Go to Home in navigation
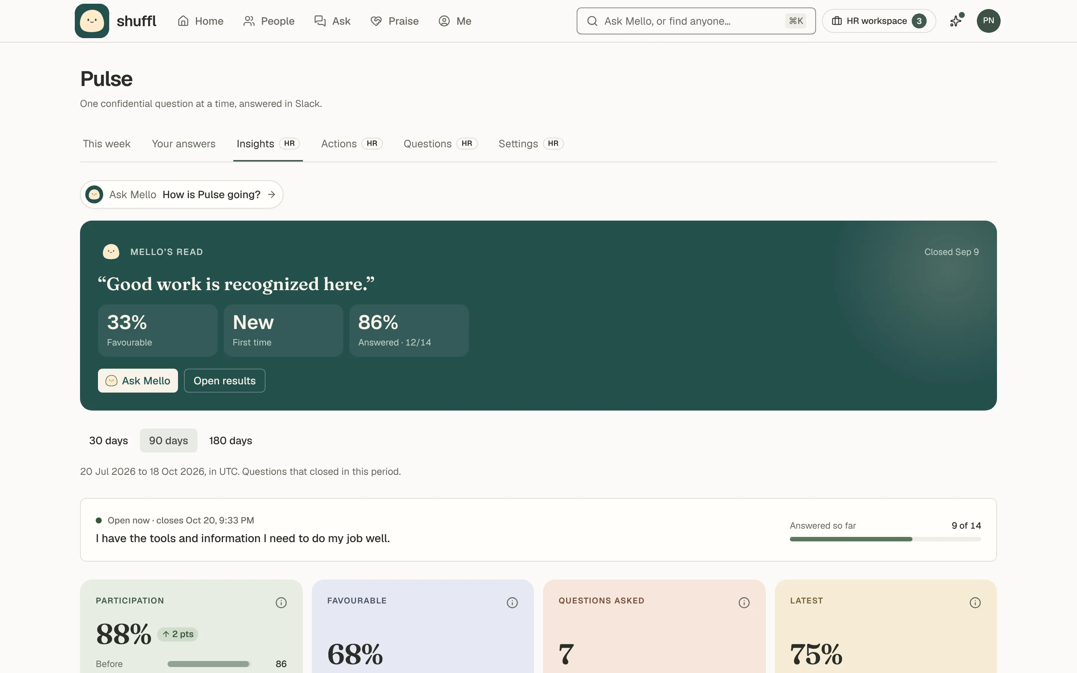1077x673 pixels. click(x=200, y=21)
